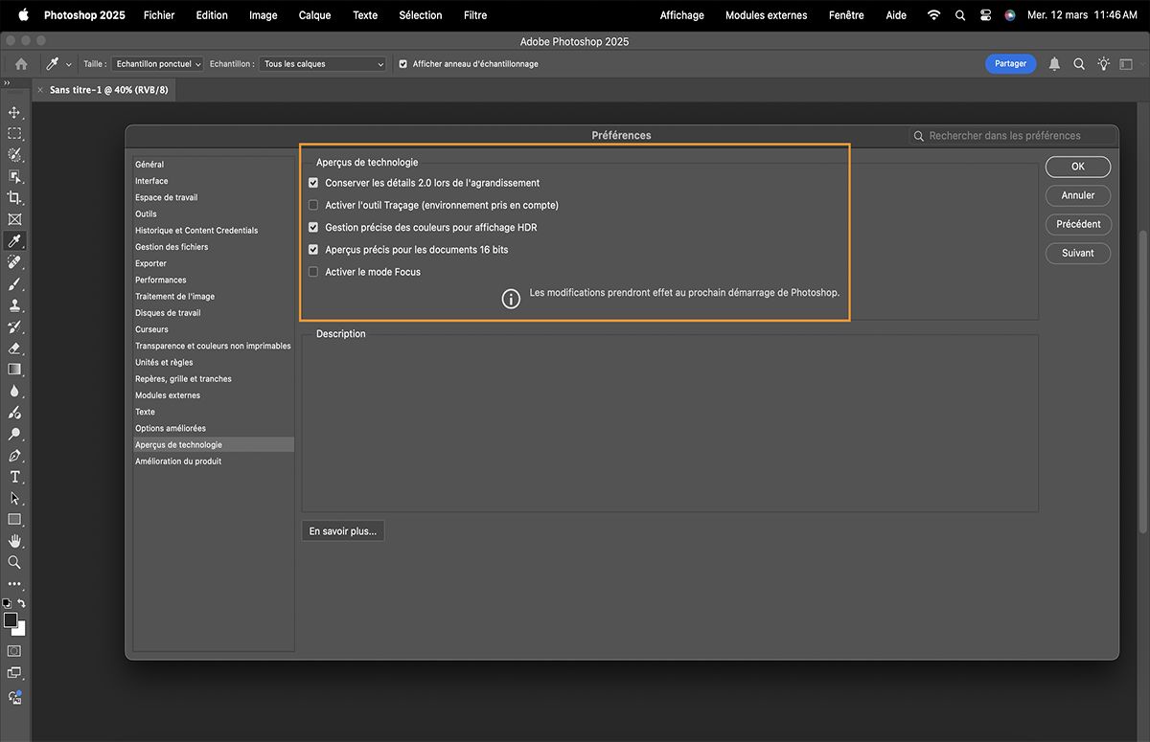Go to Home screen icon

click(x=21, y=64)
